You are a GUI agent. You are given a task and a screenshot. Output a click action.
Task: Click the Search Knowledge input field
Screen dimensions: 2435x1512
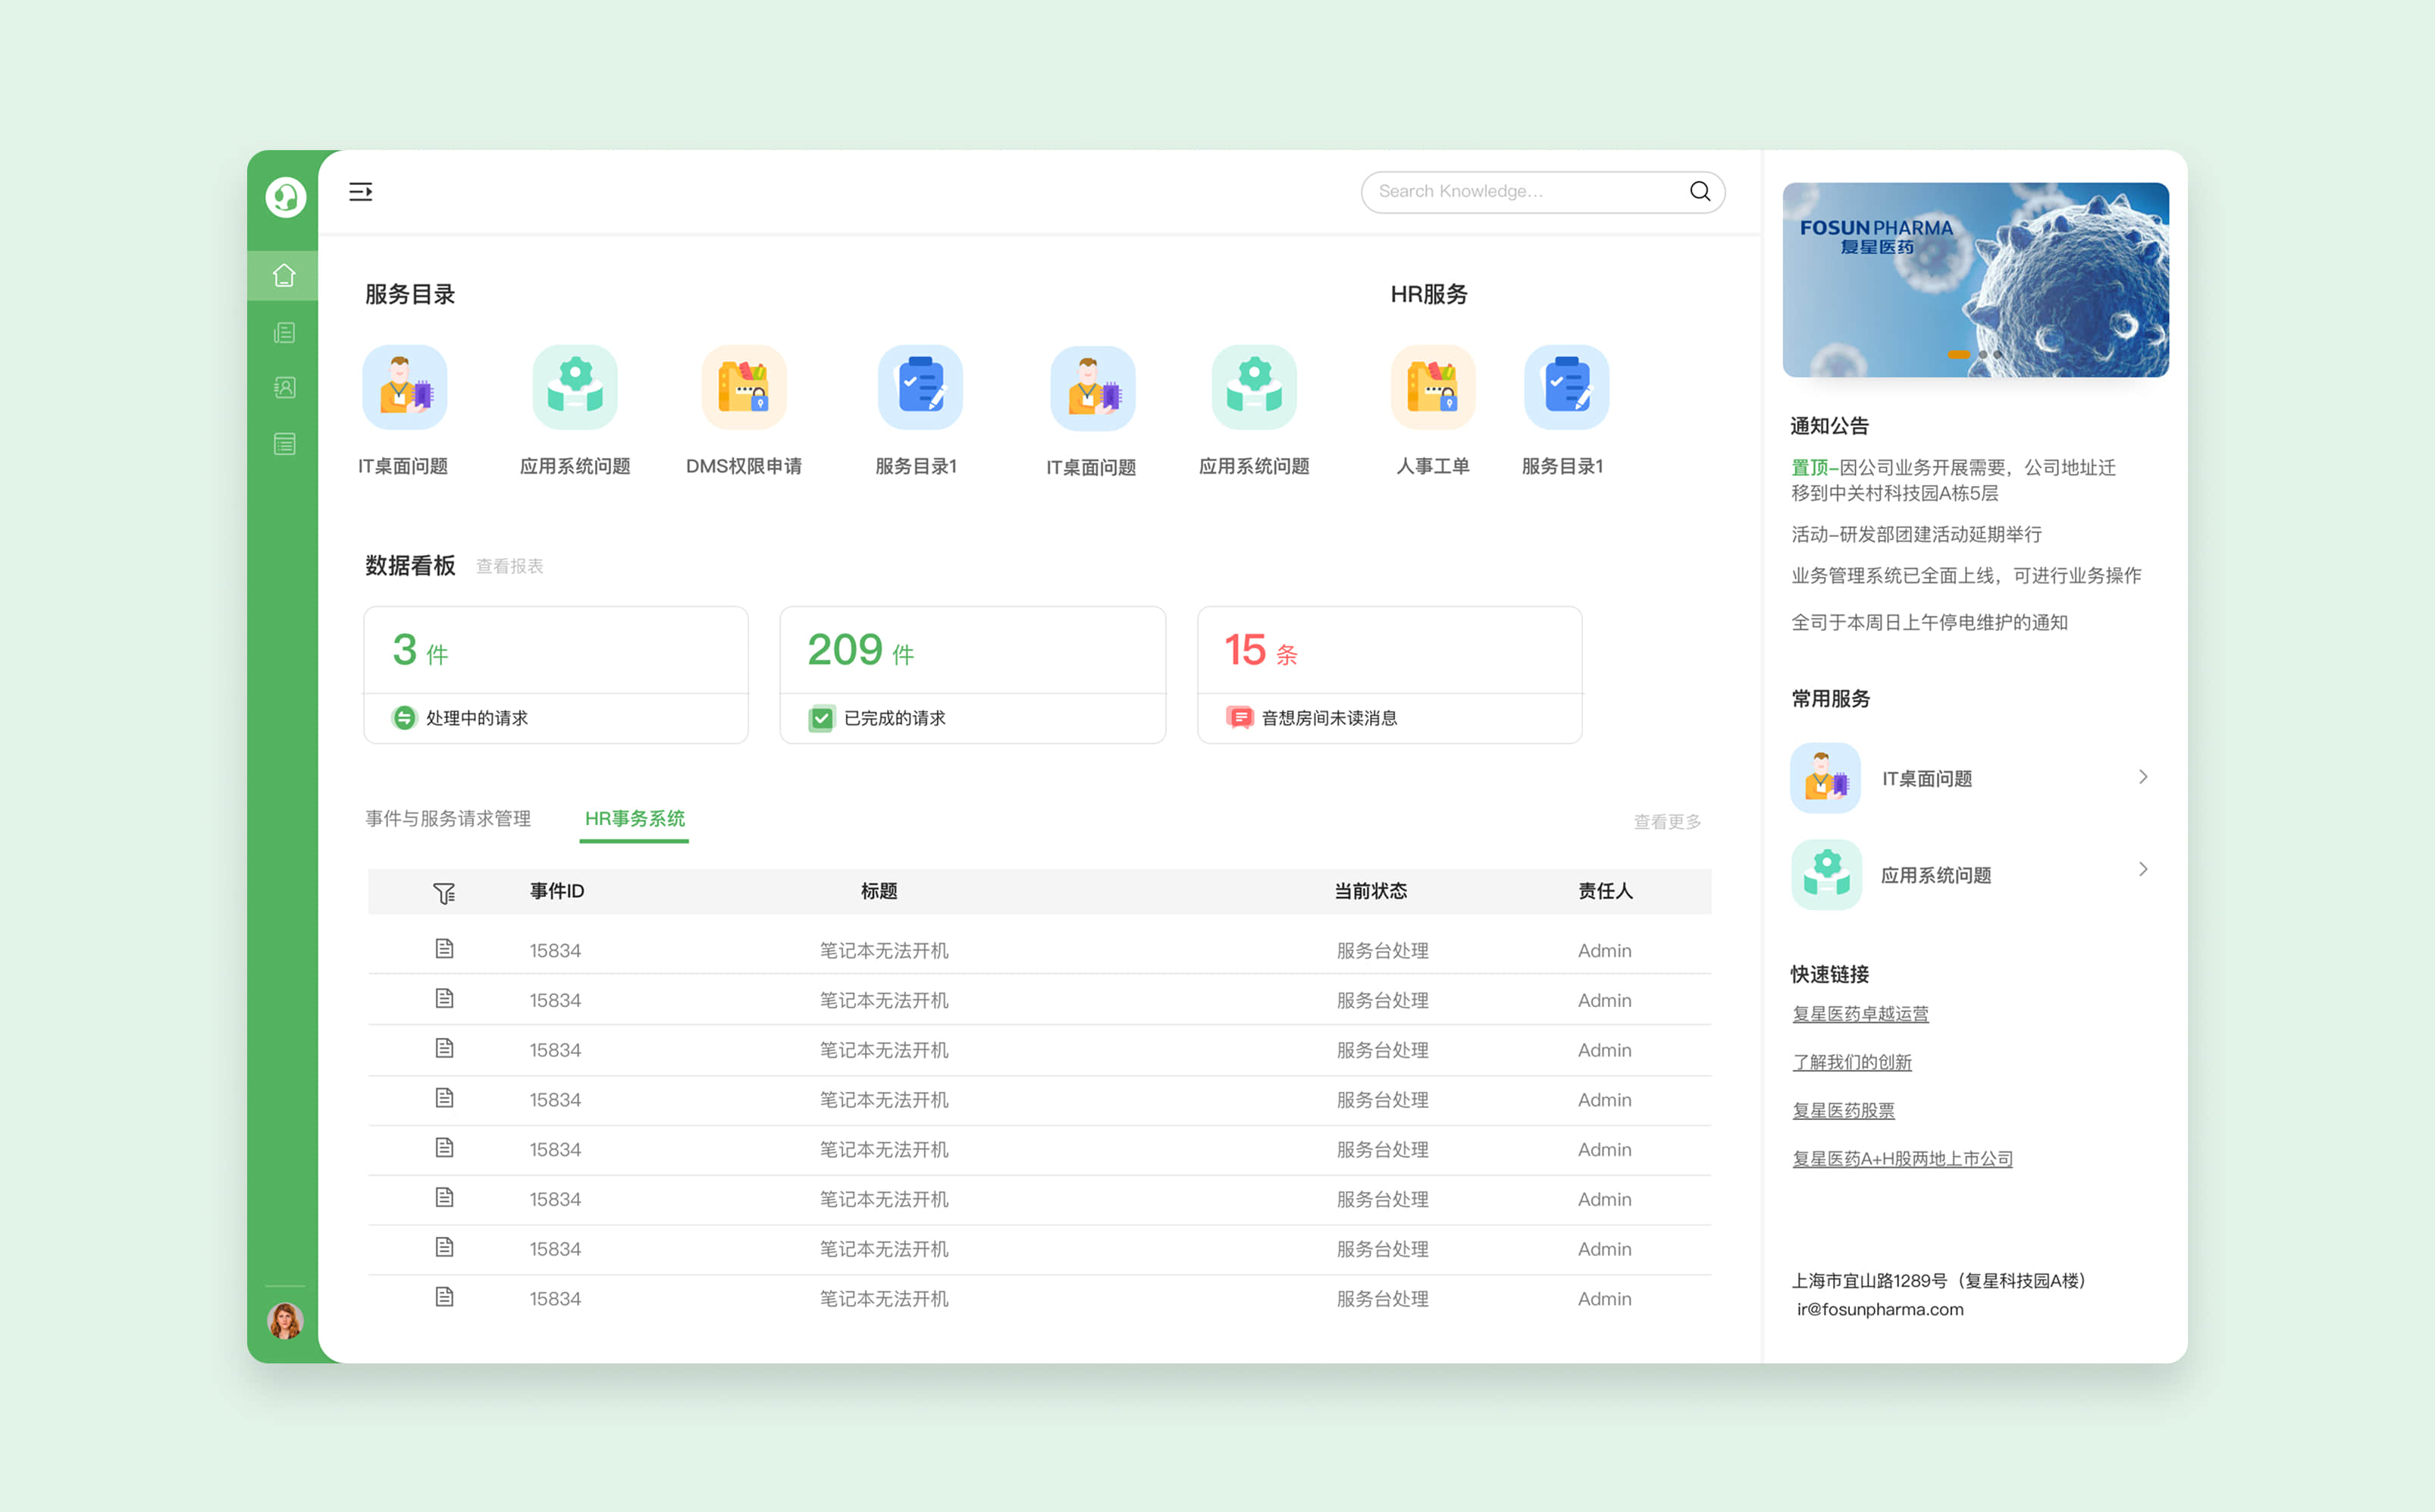pos(1519,191)
